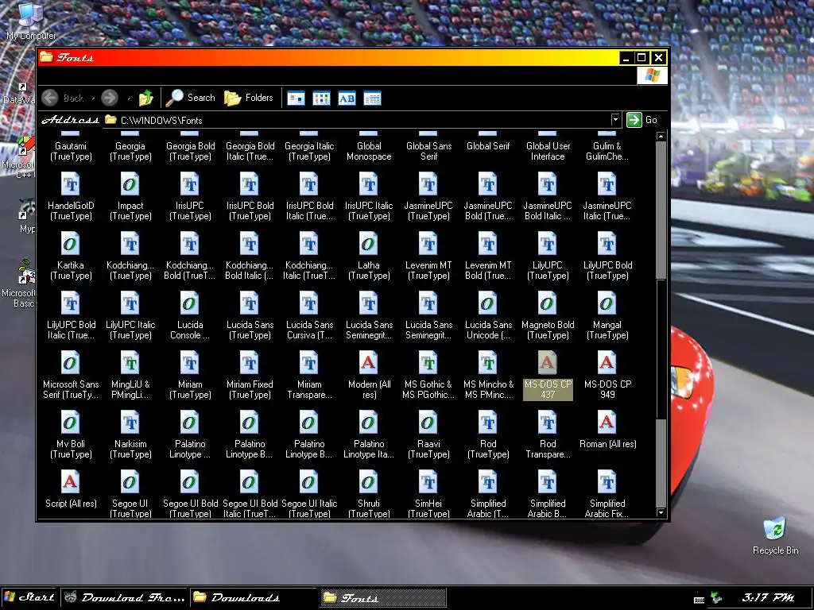
Task: Switch to Download Fre... taskbar window
Action: tap(125, 597)
